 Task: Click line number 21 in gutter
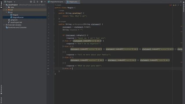point(48,68)
